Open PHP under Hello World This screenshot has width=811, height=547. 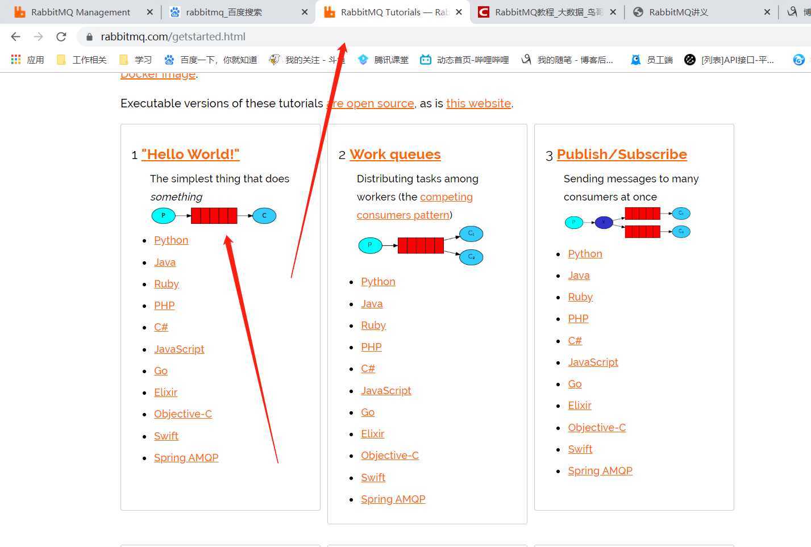click(164, 306)
